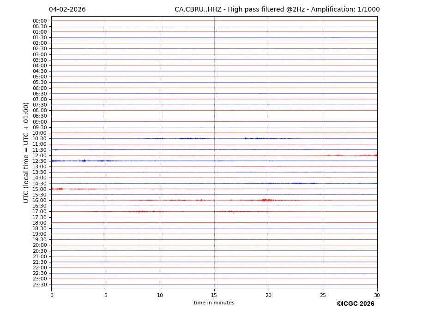Image resolution: width=428 pixels, height=321 pixels.
Task: Click the "time in minutes" axis label
Action: 214,303
